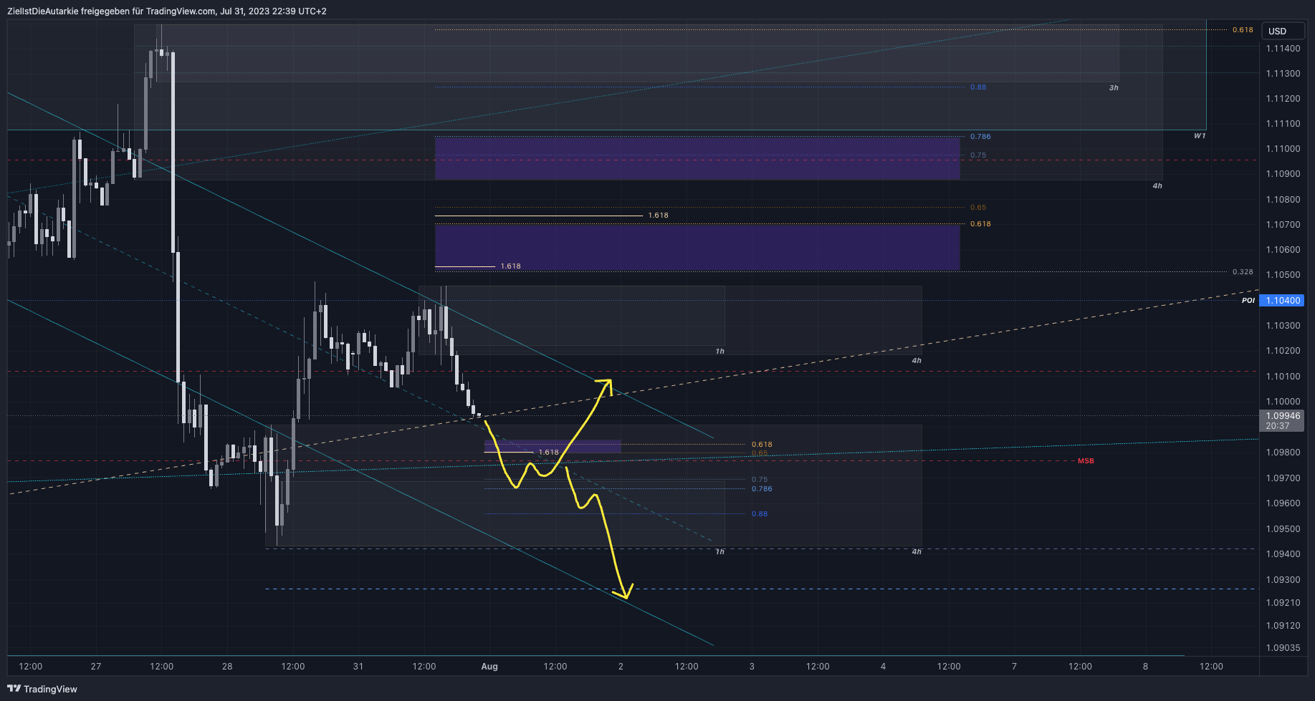The image size is (1315, 701).
Task: Select the 1.09210 price axis label
Action: tap(1283, 603)
